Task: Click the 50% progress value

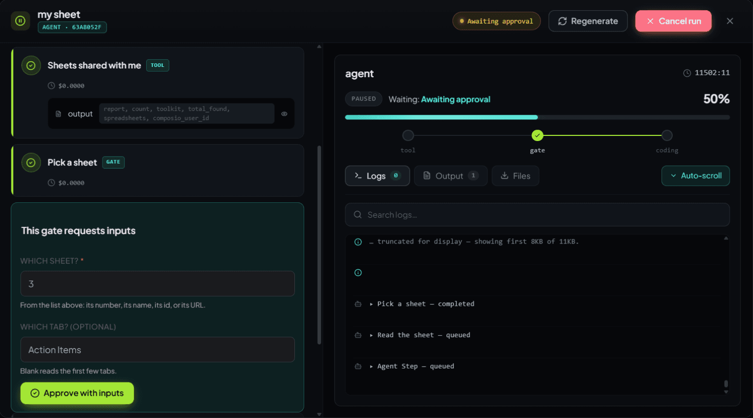Action: [716, 99]
